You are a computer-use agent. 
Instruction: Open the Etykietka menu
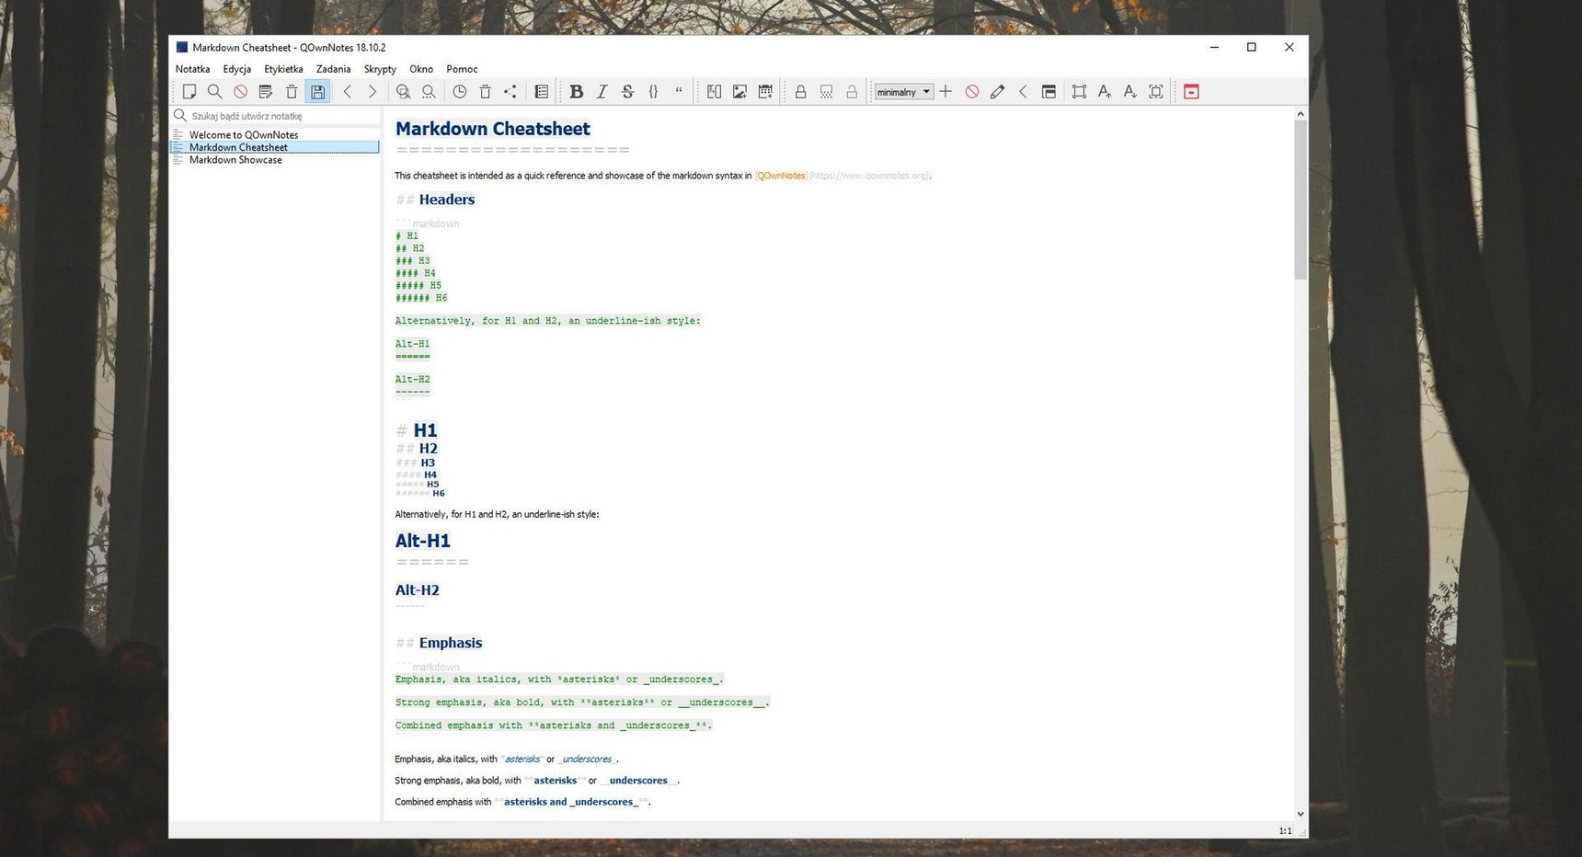283,69
